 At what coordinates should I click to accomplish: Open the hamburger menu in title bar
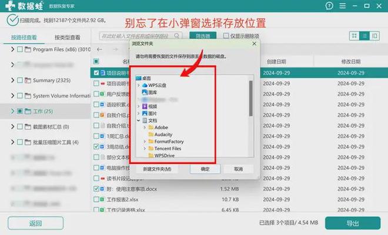tap(343, 6)
